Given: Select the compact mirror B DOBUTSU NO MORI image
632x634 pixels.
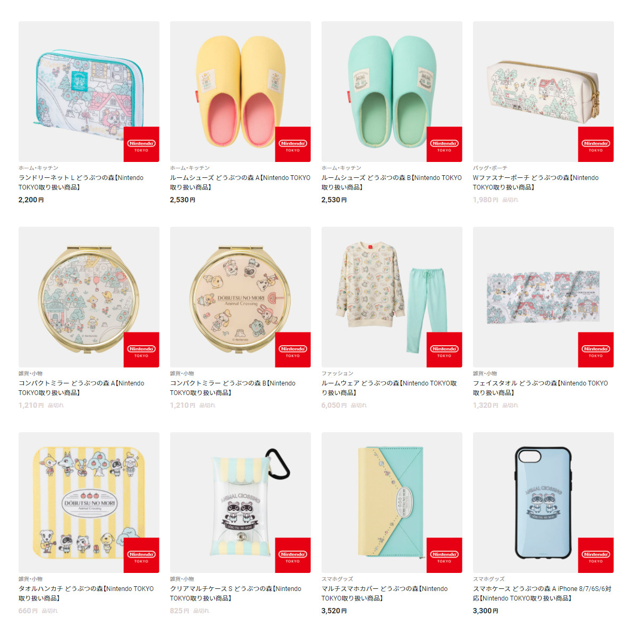Looking at the screenshot, I should coord(240,297).
